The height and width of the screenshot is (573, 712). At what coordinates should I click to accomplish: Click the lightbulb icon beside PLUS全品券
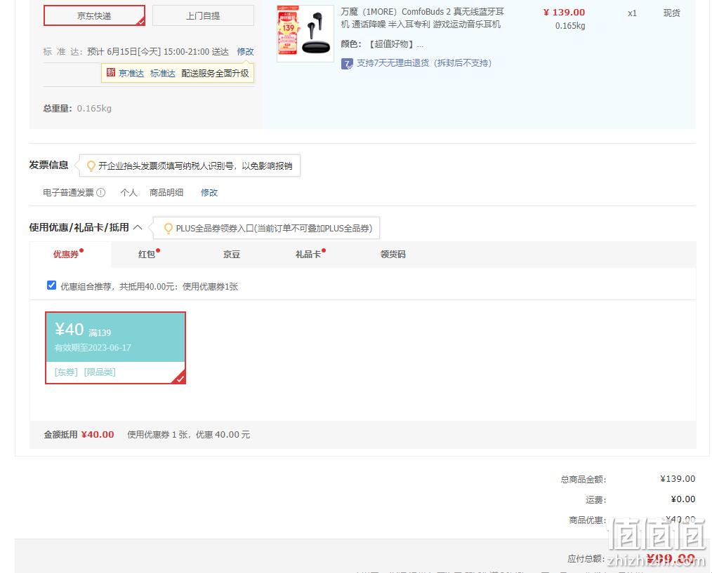point(168,228)
